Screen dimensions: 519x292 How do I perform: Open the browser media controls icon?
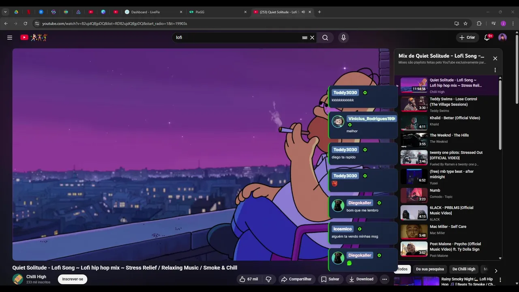tap(493, 24)
